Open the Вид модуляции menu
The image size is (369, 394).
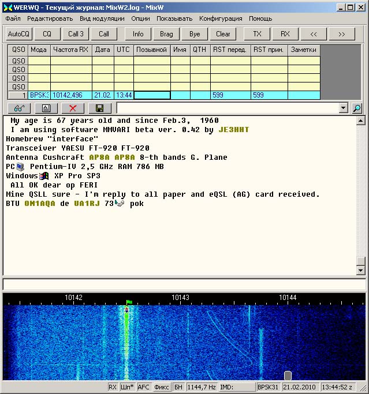[102, 18]
